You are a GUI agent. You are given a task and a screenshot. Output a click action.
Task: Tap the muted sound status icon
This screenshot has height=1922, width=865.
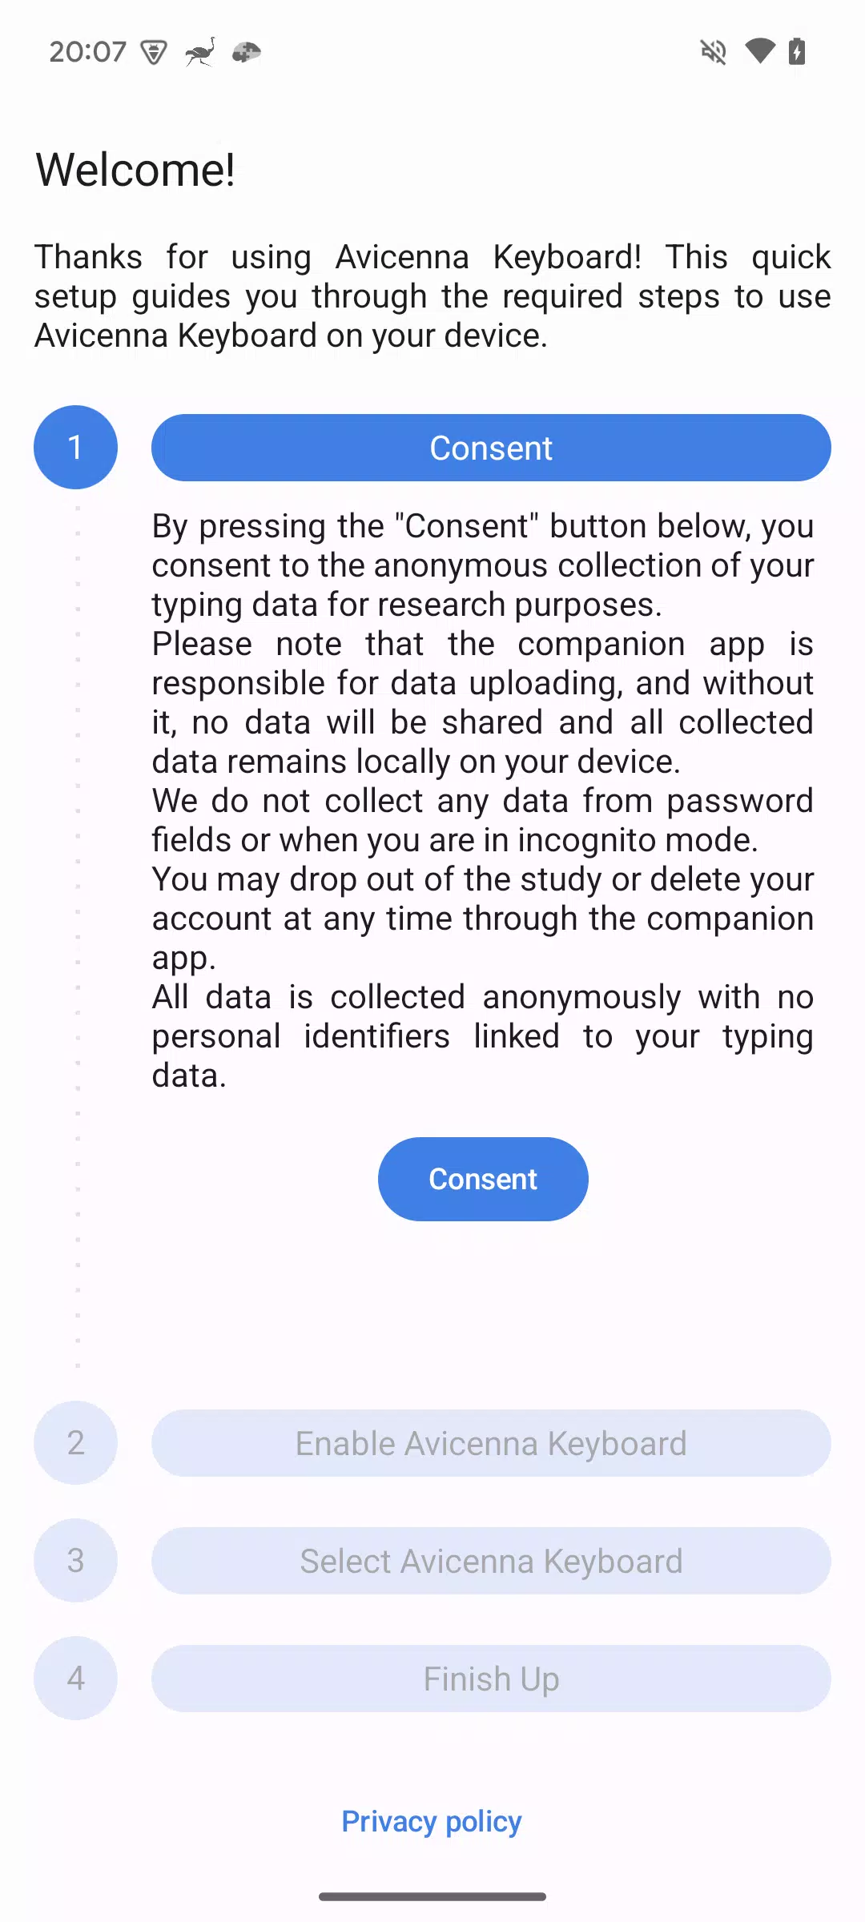(x=713, y=52)
